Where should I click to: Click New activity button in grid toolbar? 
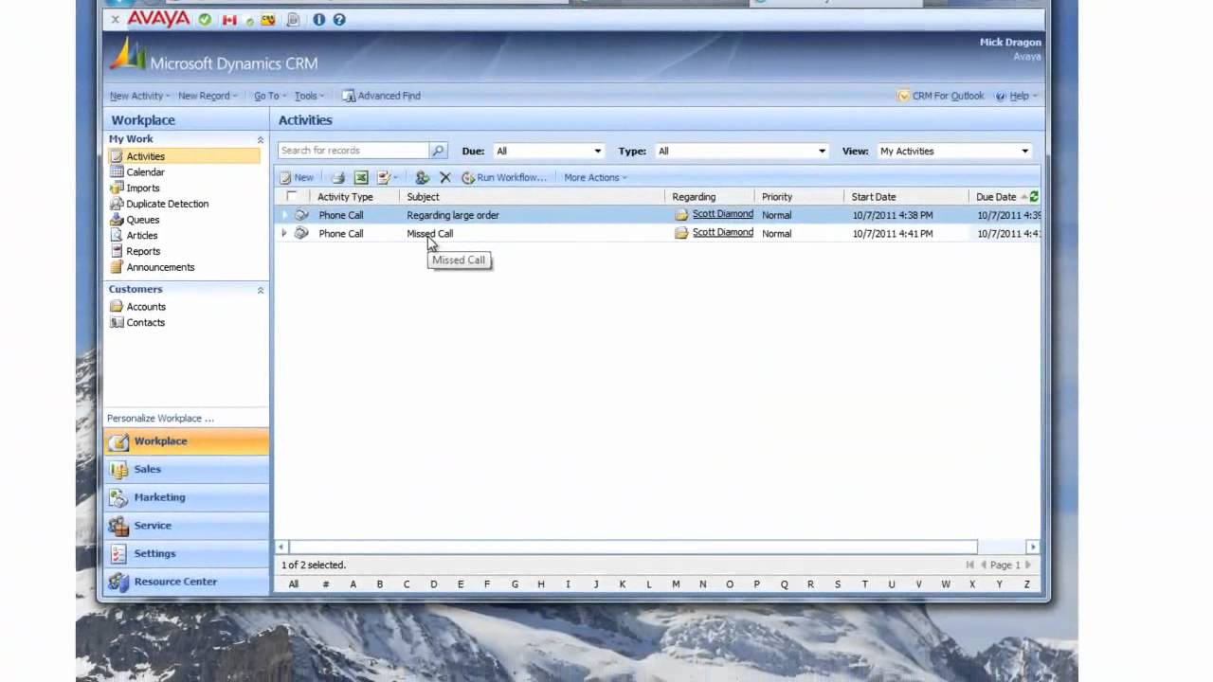tap(297, 177)
